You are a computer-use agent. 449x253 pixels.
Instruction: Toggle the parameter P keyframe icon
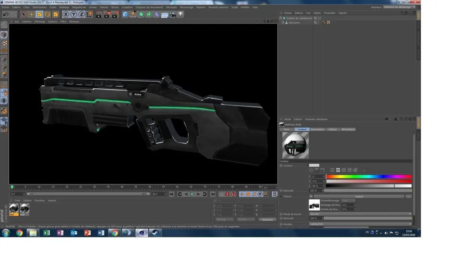260,194
